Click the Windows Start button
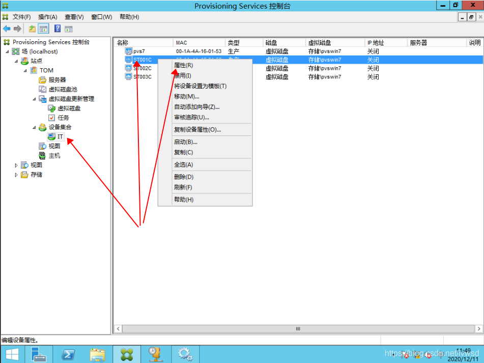The image size is (484, 363). click(12, 354)
